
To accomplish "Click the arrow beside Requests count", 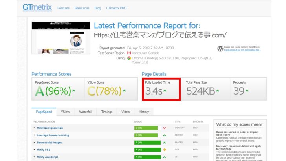I will [247, 91].
